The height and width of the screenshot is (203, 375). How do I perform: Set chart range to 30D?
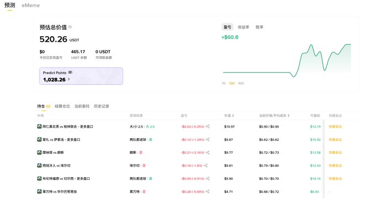coord(232,83)
